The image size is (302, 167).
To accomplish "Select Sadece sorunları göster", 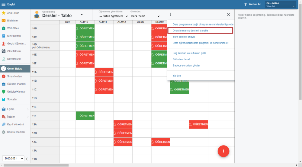I will pyautogui.click(x=186, y=66).
